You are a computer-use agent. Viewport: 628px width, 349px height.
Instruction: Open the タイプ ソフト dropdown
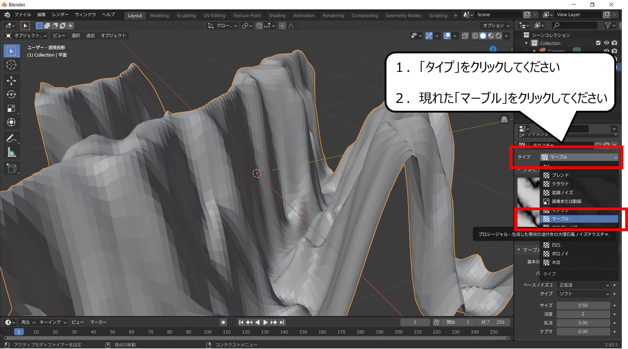[584, 293]
